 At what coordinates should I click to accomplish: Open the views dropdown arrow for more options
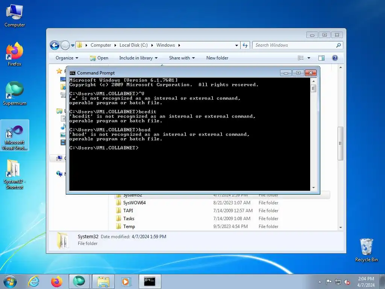(x=309, y=58)
